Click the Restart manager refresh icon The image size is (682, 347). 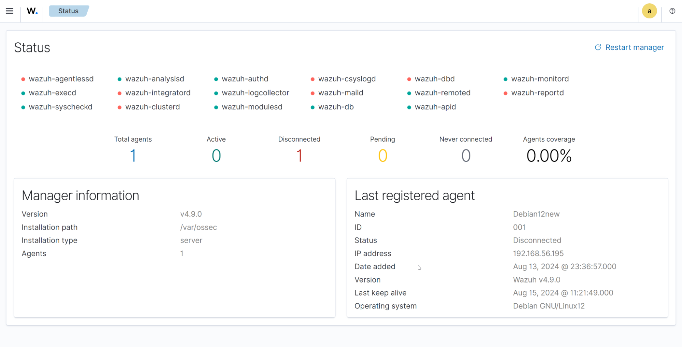(x=598, y=47)
